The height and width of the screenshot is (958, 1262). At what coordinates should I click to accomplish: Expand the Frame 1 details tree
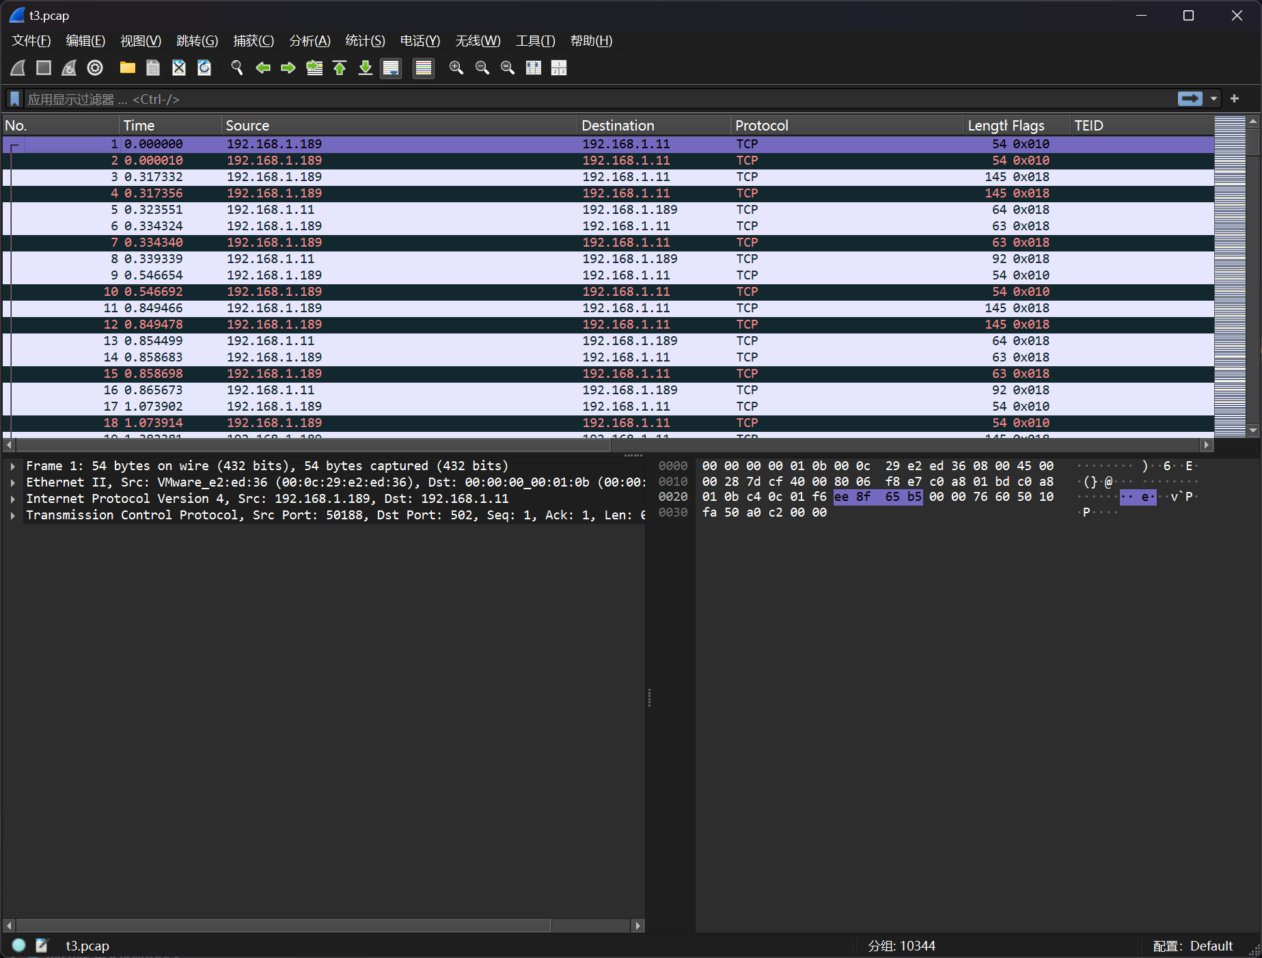(x=13, y=466)
